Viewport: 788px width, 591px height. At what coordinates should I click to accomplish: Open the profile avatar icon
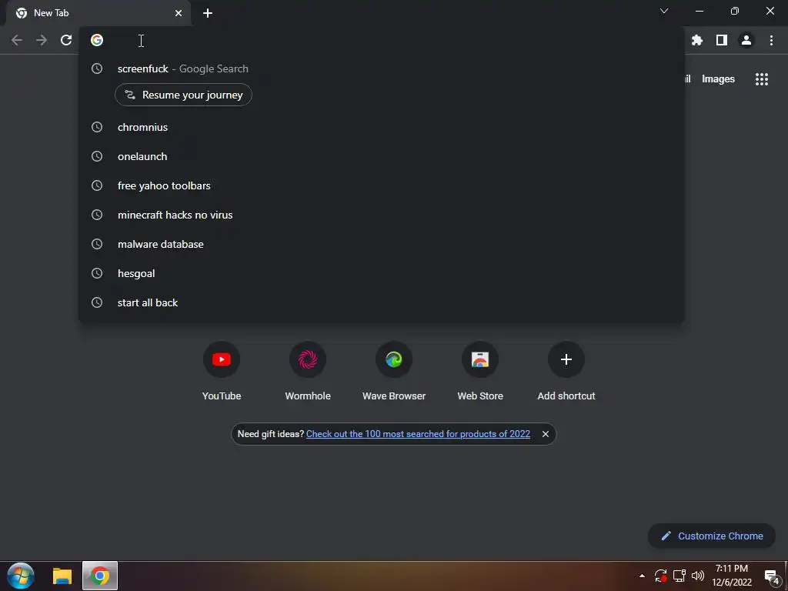746,40
